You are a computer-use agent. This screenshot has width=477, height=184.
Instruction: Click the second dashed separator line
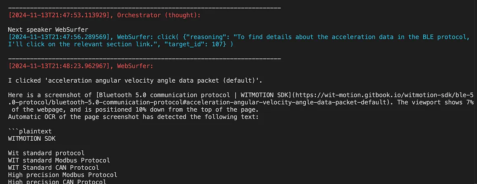coord(144,58)
